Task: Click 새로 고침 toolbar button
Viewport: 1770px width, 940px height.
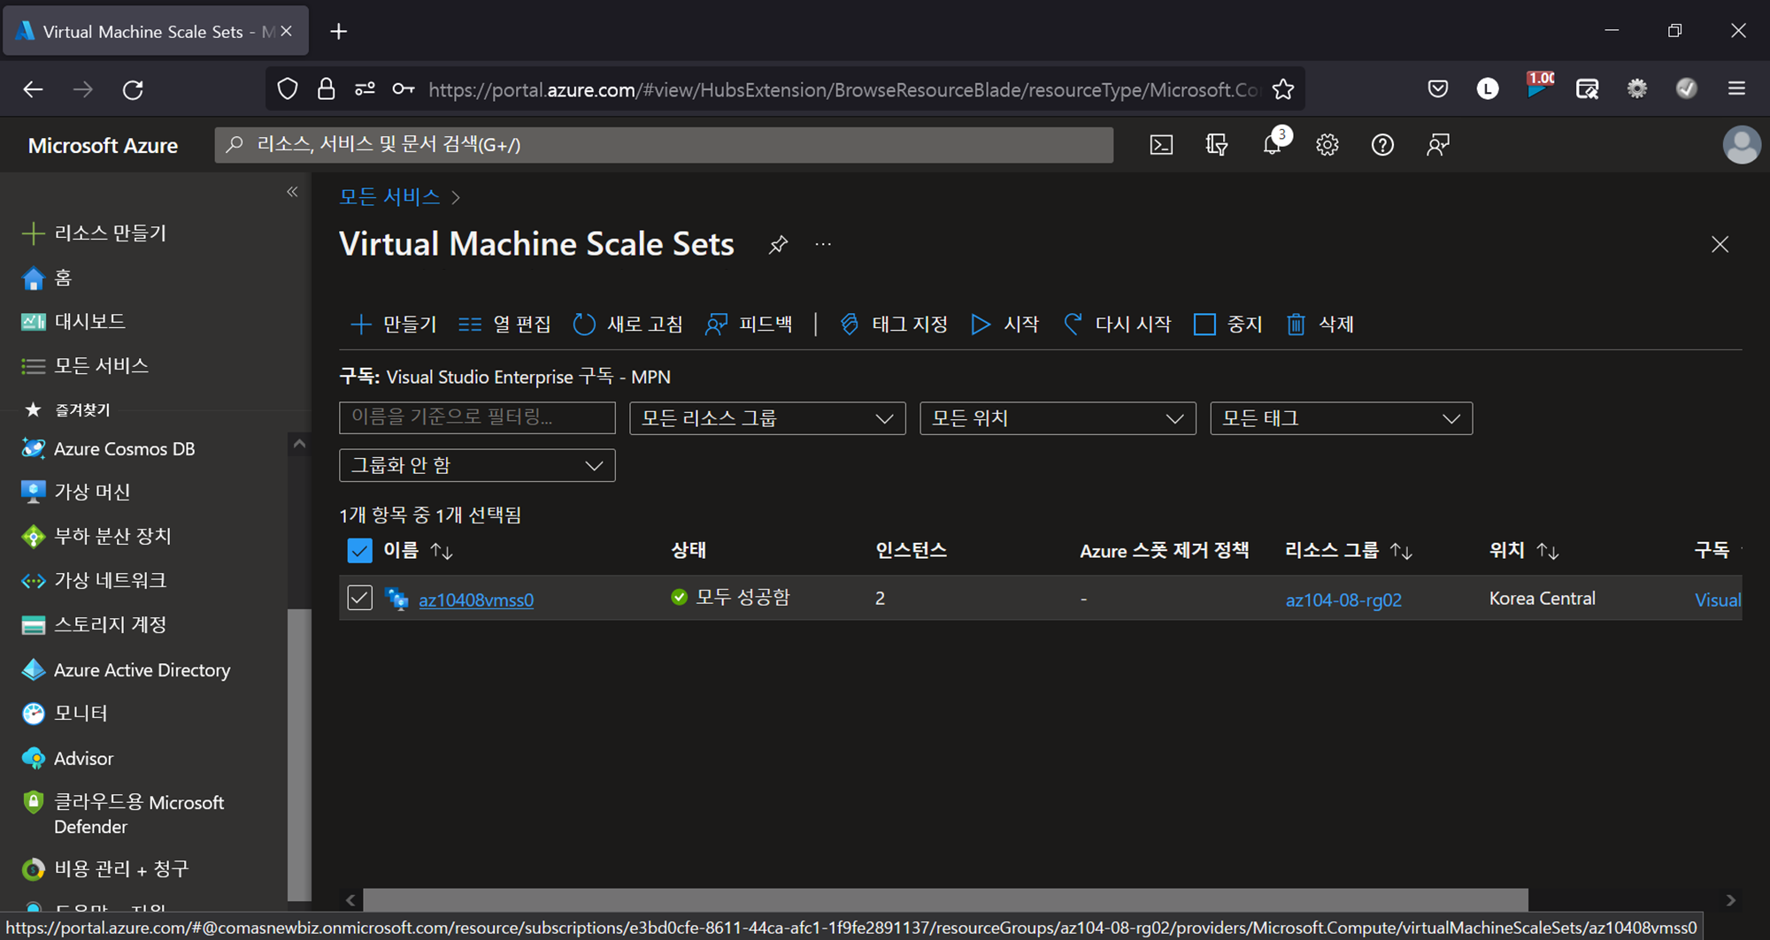Action: 628,325
